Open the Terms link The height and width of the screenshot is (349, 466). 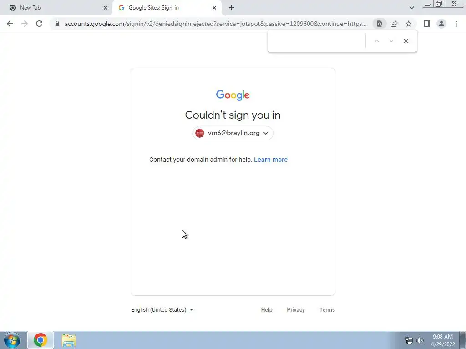coord(327,310)
